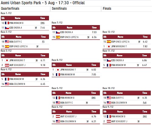
Task: Click the Czech flag in Race 11
Action: click(x=109, y=60)
